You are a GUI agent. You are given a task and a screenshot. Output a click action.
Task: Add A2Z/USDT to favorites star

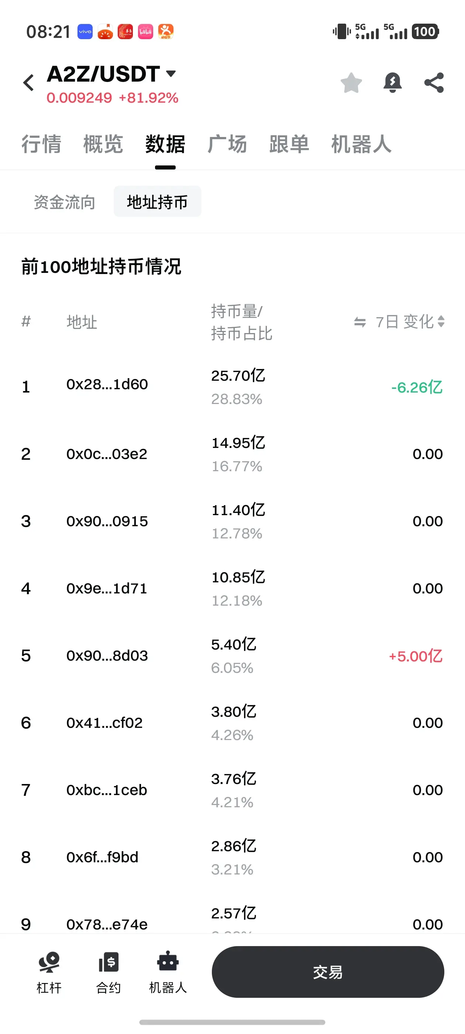pos(351,83)
